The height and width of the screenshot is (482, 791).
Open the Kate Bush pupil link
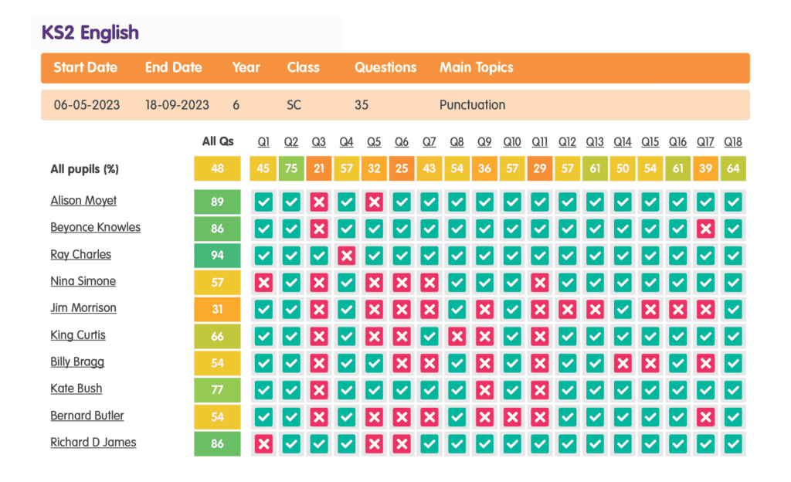(x=76, y=389)
